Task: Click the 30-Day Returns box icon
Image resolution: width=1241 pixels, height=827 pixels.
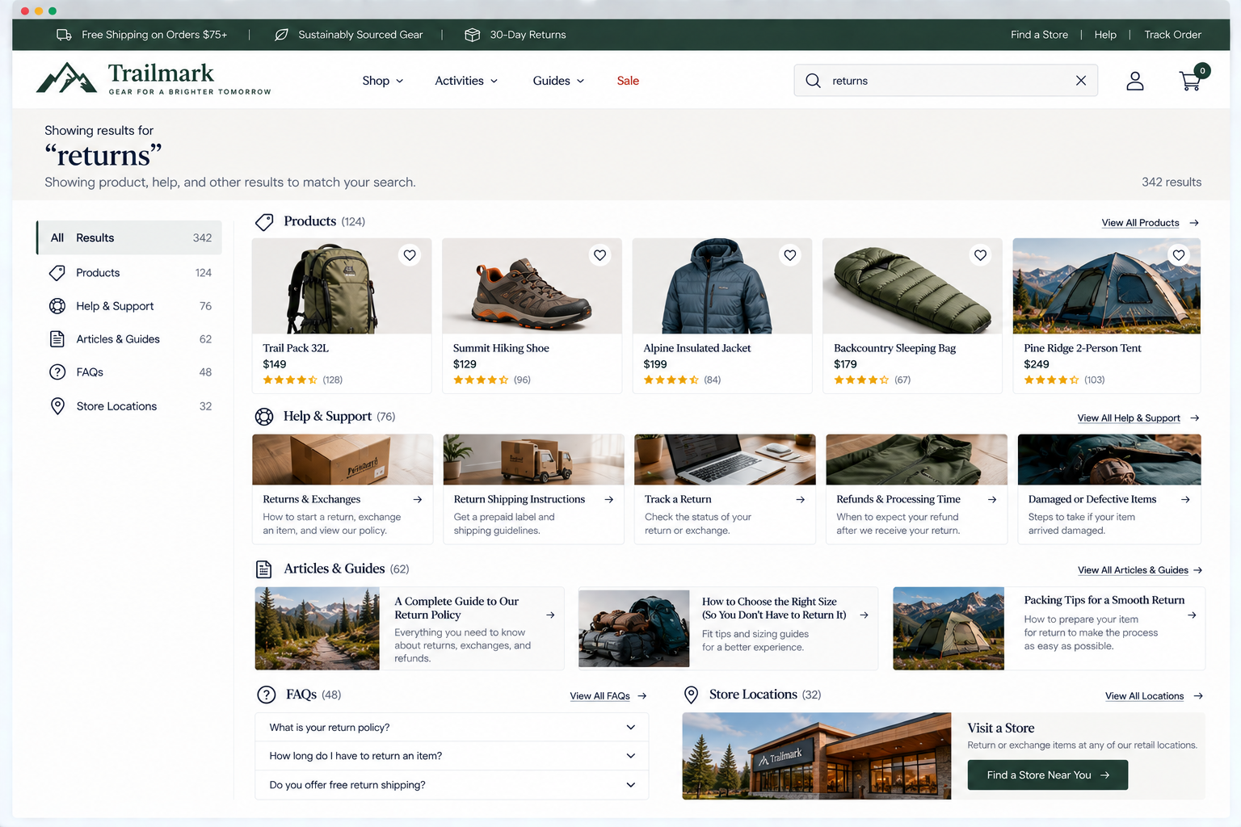Action: point(473,35)
